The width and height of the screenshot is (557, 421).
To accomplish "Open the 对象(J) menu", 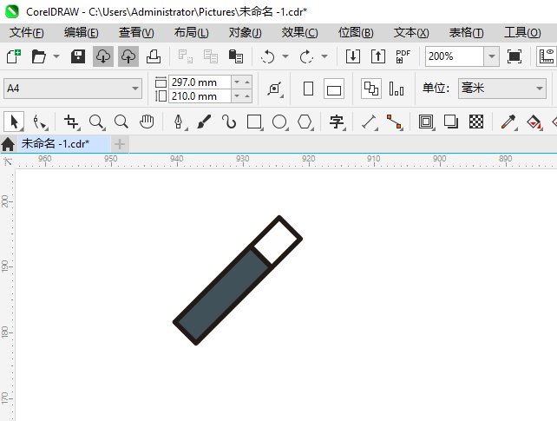I will pos(246,33).
